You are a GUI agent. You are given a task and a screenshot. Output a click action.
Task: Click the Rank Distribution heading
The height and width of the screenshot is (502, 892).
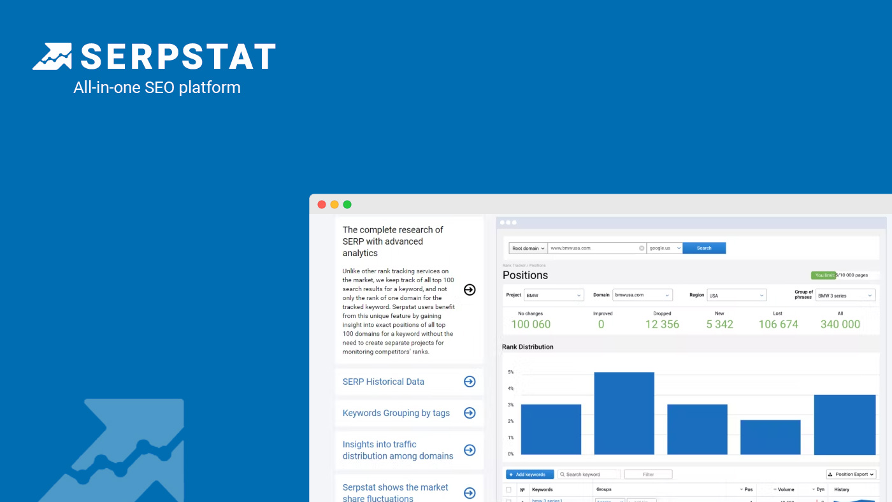click(x=528, y=347)
